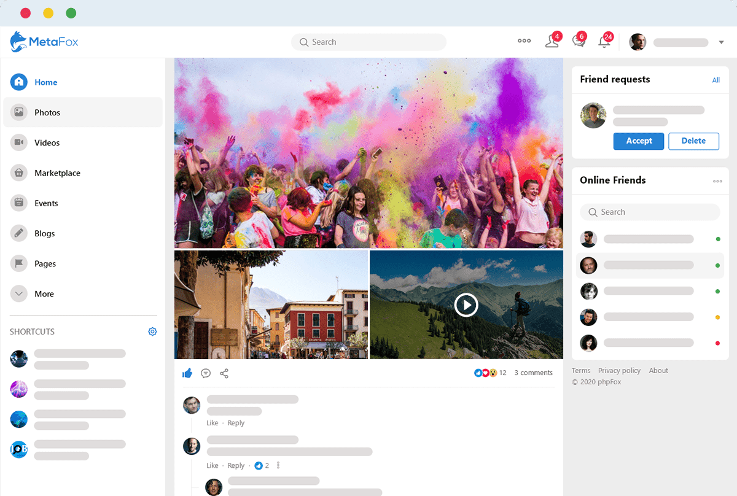The height and width of the screenshot is (496, 737).
Task: Go to Home in sidebar
Action: tap(83, 82)
